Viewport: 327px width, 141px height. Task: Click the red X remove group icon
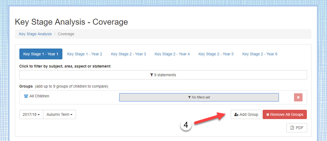[298, 97]
